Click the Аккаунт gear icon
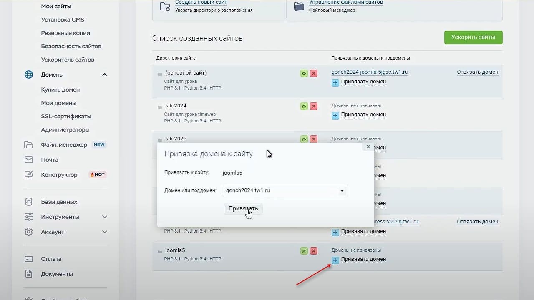 (29, 232)
